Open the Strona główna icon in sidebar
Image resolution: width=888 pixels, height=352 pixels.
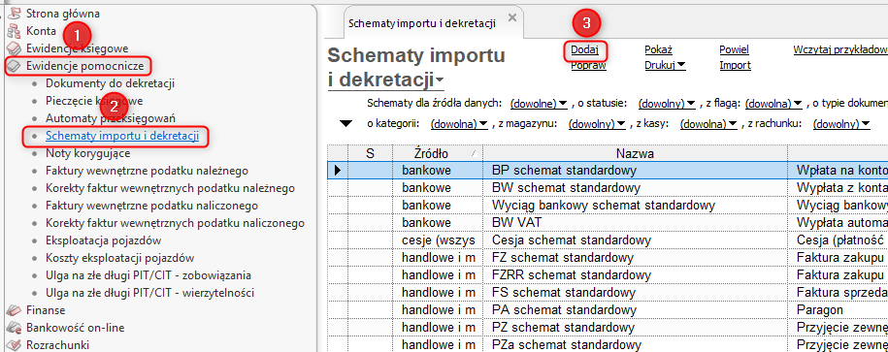[14, 13]
